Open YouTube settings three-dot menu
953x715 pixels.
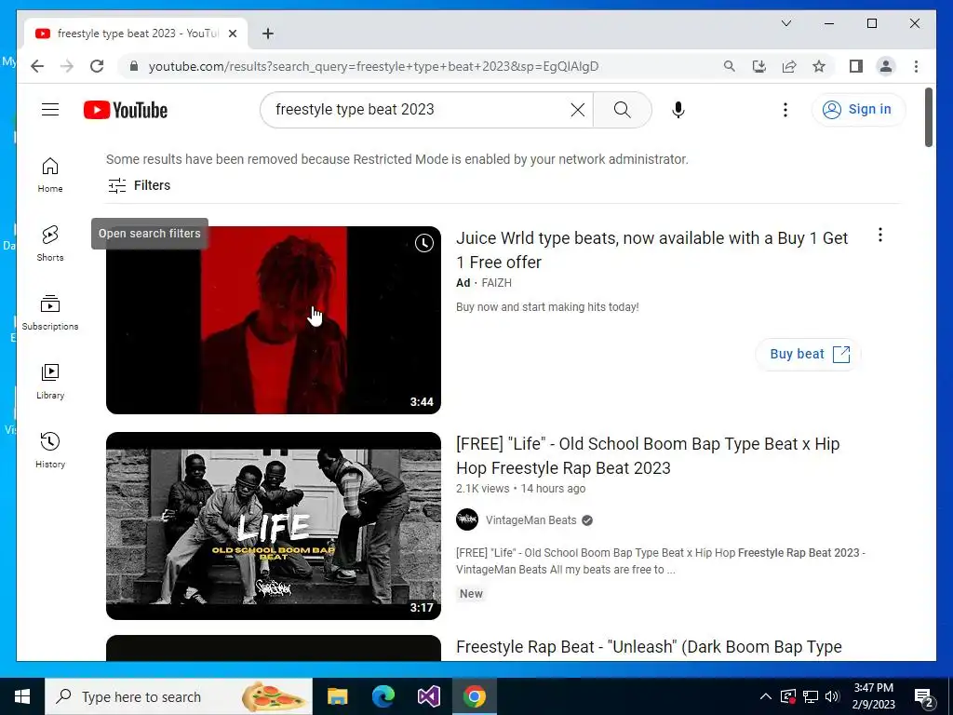(785, 110)
